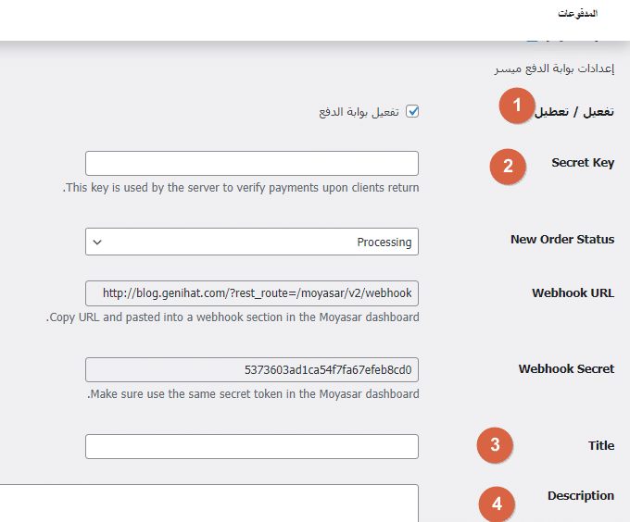Click the تفعيل / تعطيل setting label
The width and height of the screenshot is (630, 522).
574,112
